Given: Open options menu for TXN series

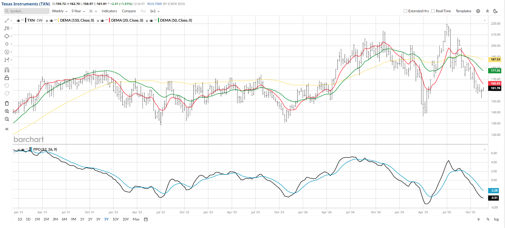Looking at the screenshot, I should (23, 20).
